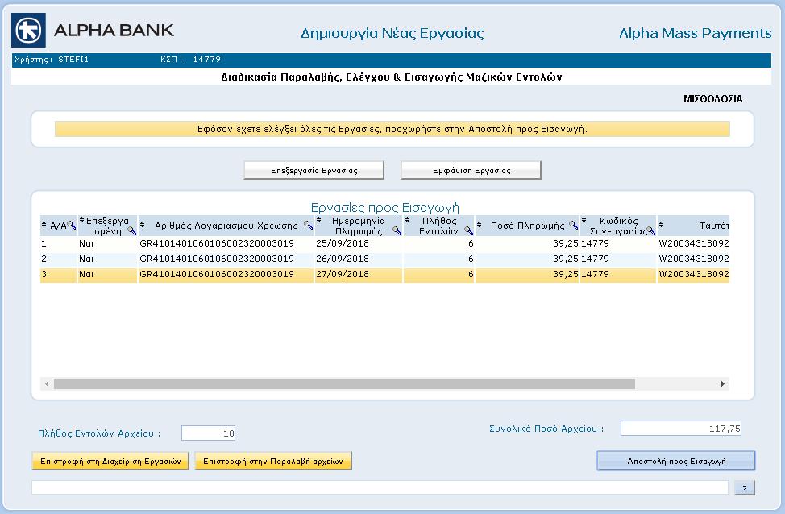Viewport: 785px width, 514px height.
Task: Click the Εμφάνιση Εργασίας button
Action: click(x=471, y=170)
